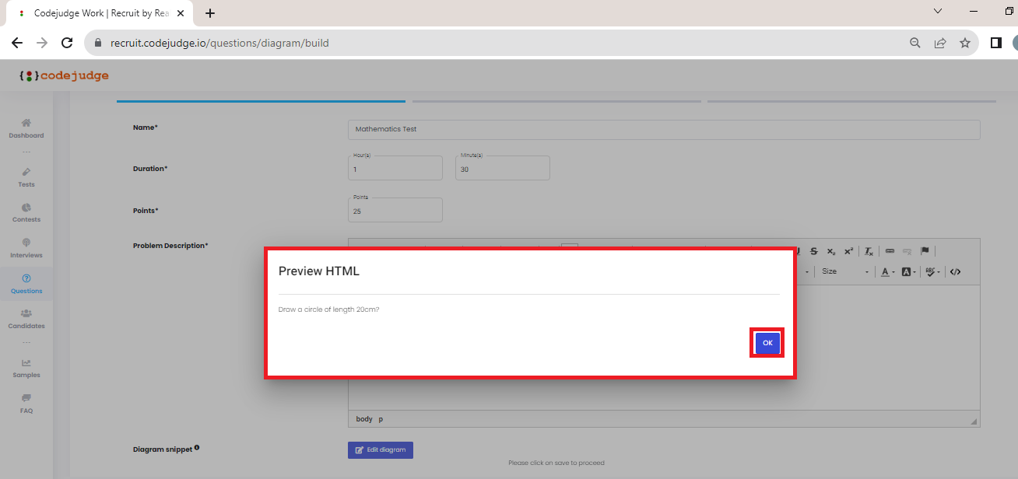The height and width of the screenshot is (479, 1018).
Task: Click the Edit diagram button
Action: tap(380, 449)
